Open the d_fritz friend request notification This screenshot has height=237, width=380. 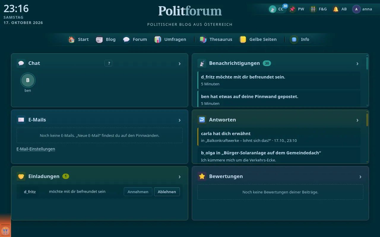(x=279, y=80)
